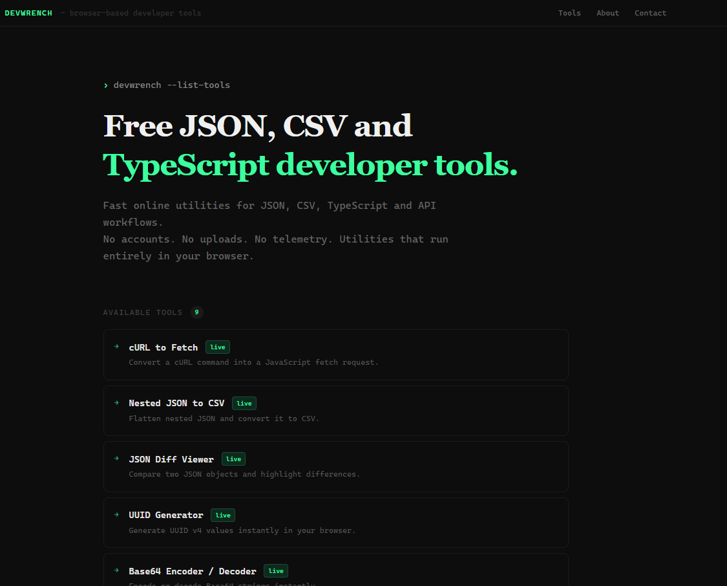Click the arrow icon beside cURL to Fetch
Screen dimensions: 727x586
pos(117,347)
